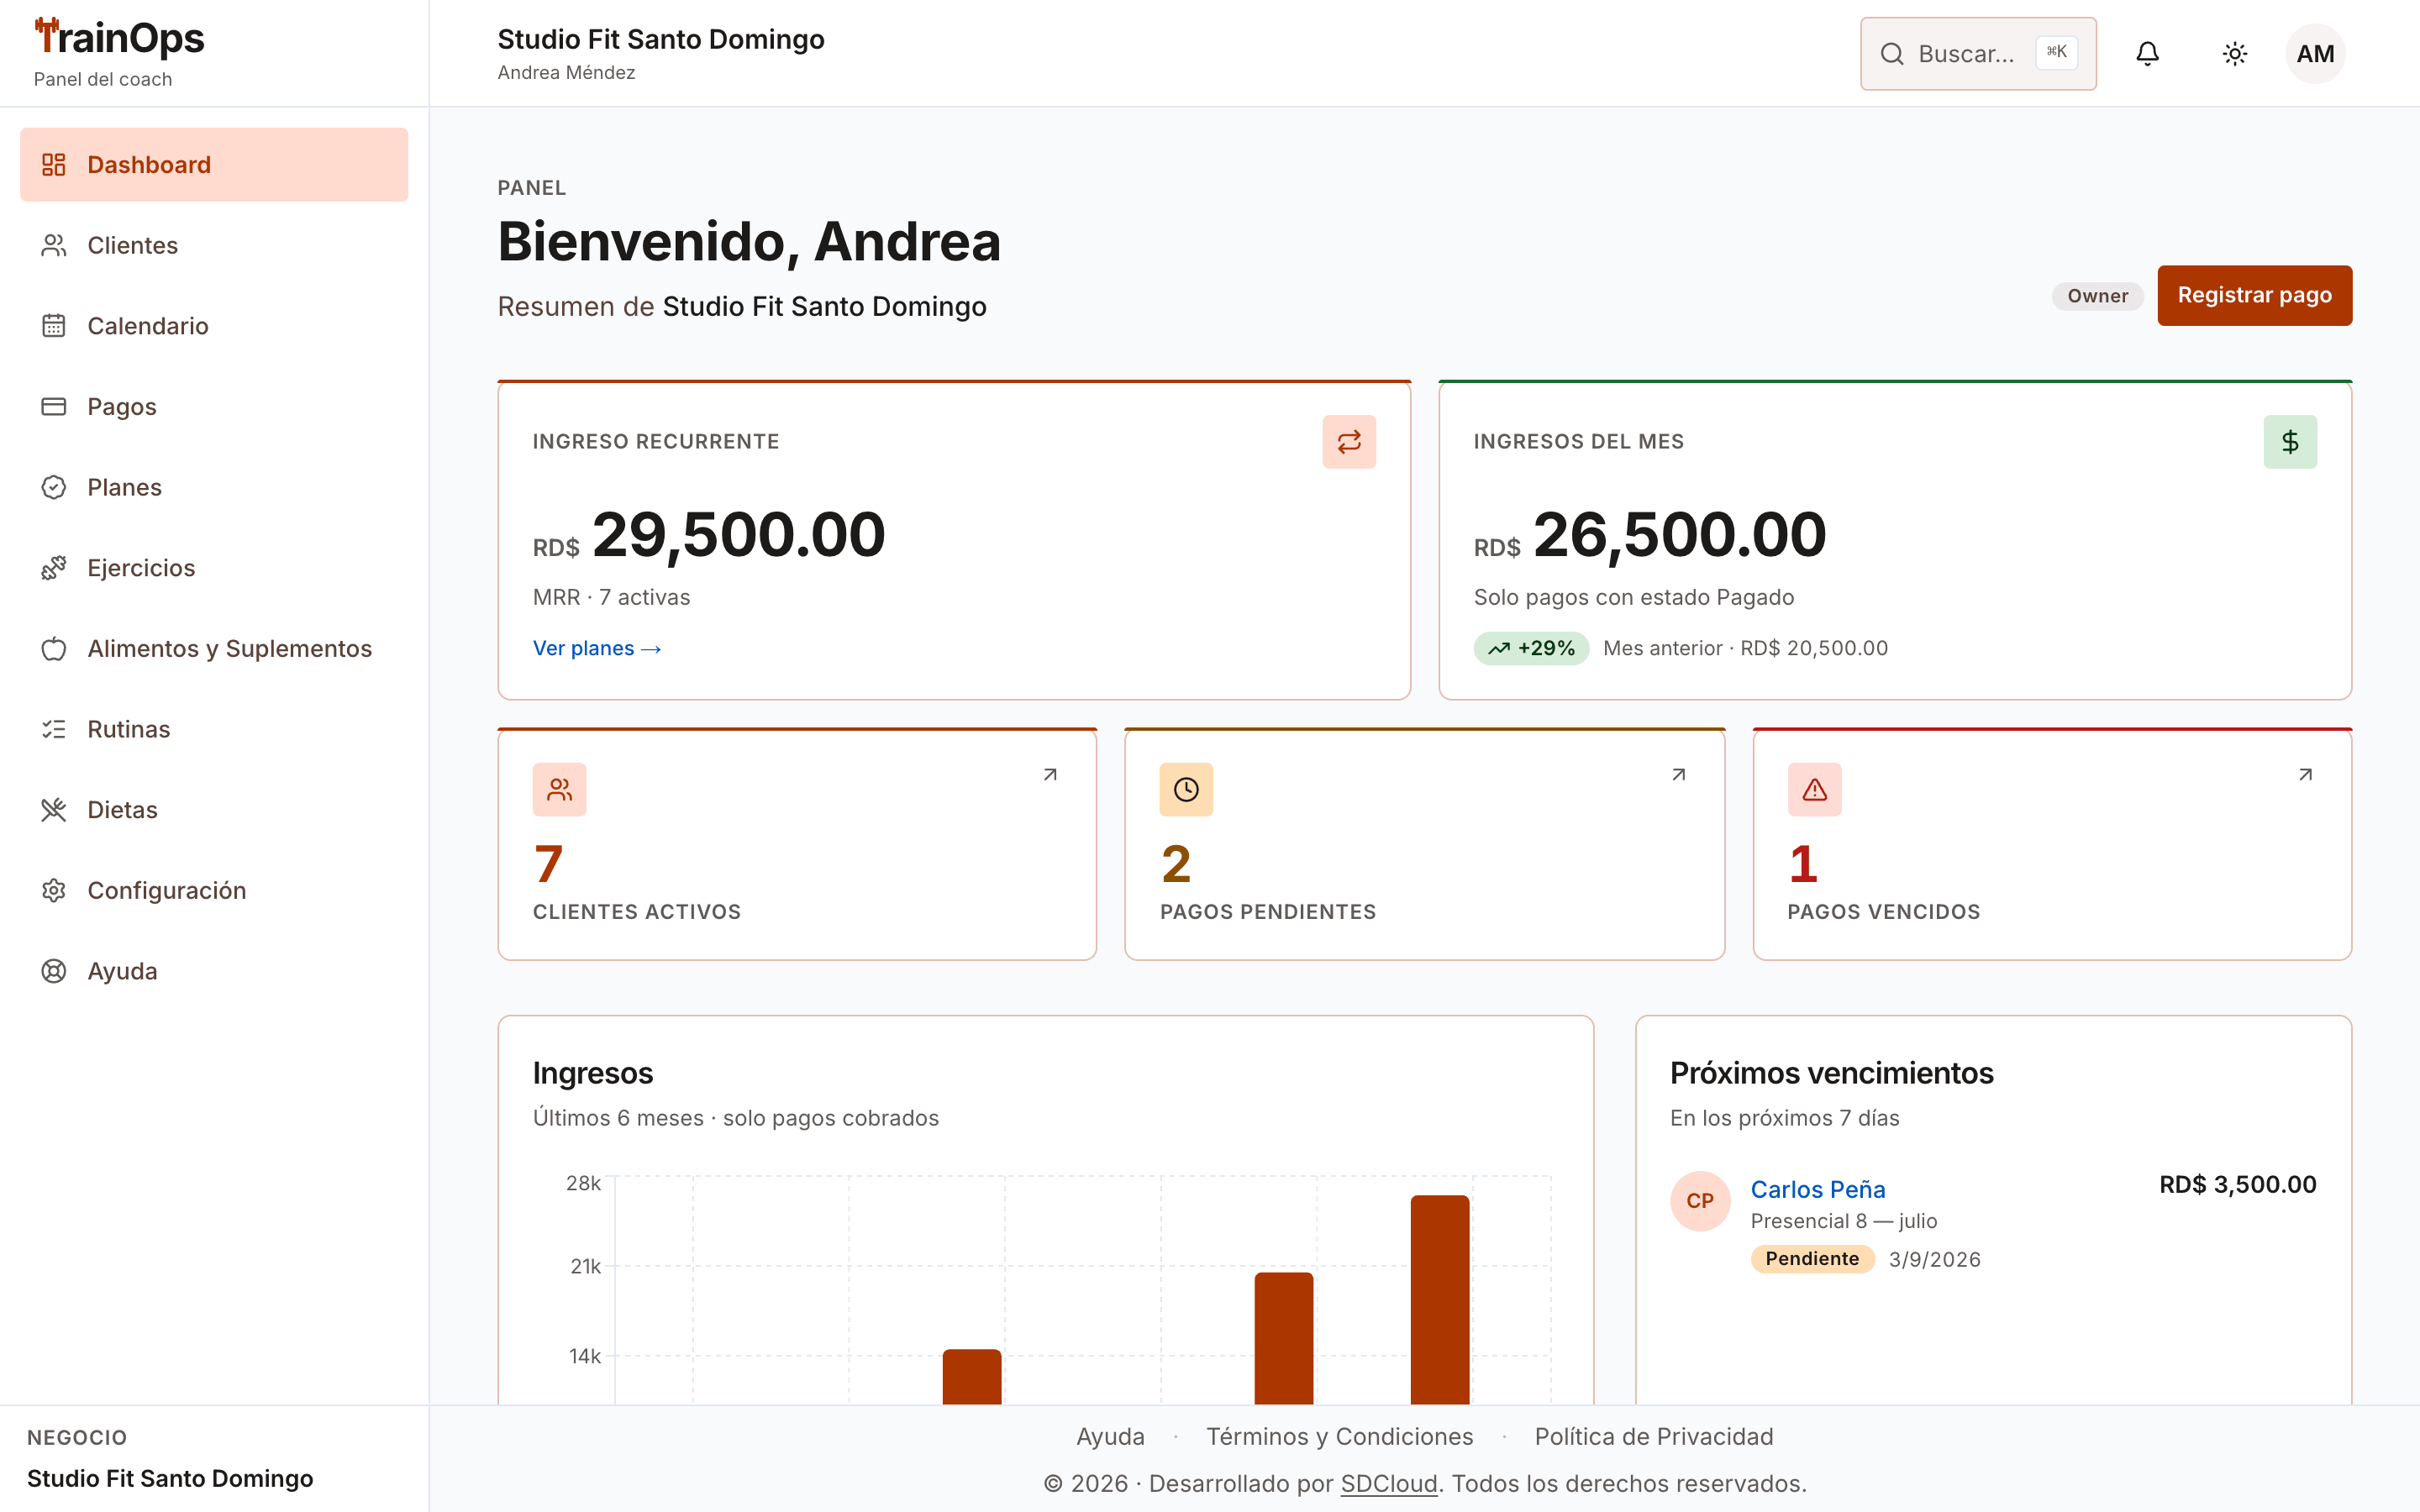The image size is (2420, 1512).
Task: Click the TrainOps logo
Action: coord(119,39)
